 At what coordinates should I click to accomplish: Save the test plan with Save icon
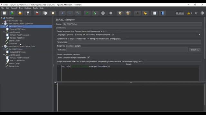[28, 13]
